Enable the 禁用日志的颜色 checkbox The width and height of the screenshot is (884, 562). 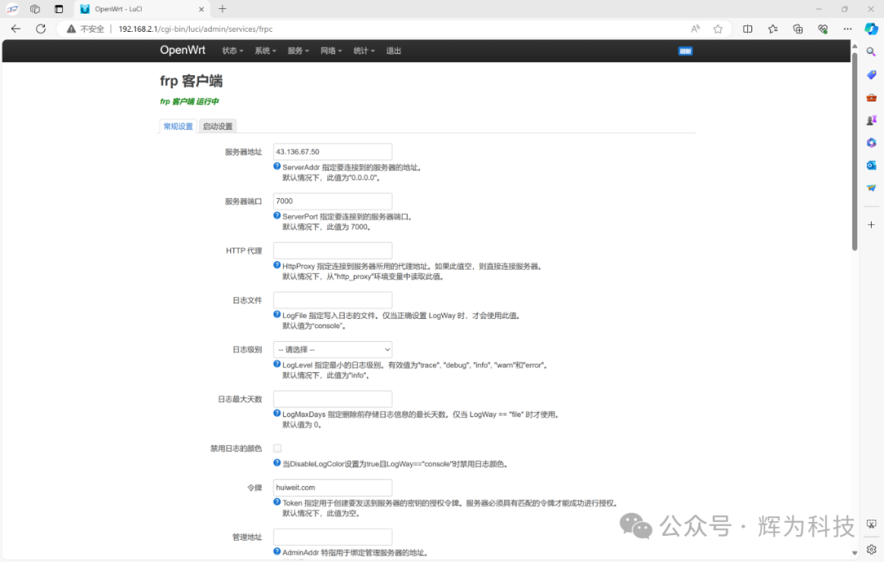pyautogui.click(x=277, y=447)
